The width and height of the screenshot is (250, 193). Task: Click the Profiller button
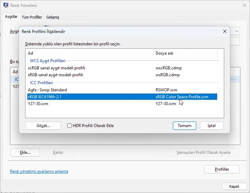coord(222,169)
